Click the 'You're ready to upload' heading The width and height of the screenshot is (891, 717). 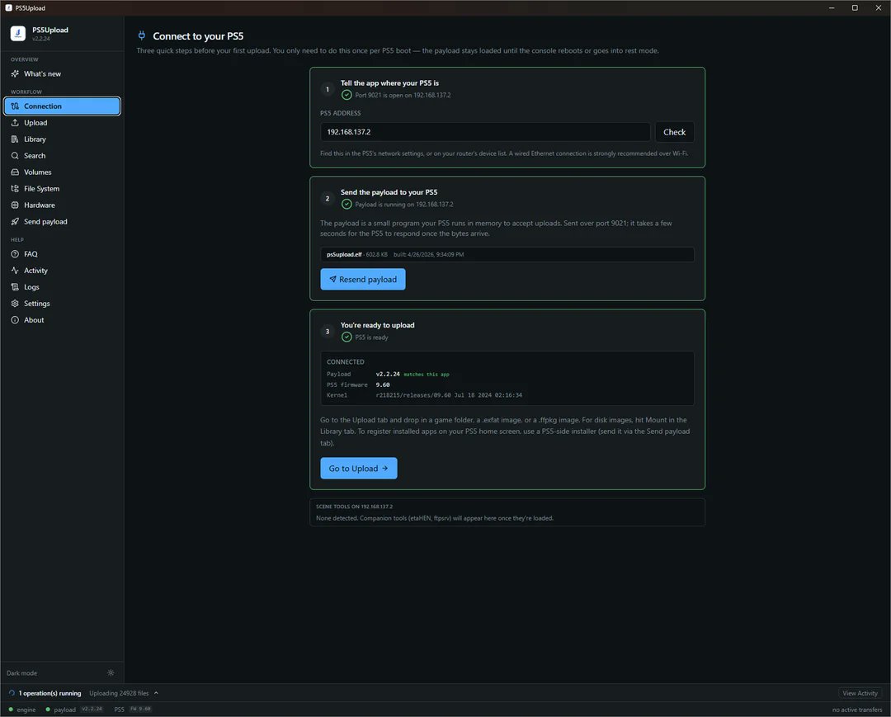[x=377, y=325]
